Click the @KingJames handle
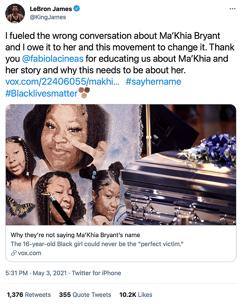Image resolution: width=242 pixels, height=304 pixels. (x=48, y=17)
